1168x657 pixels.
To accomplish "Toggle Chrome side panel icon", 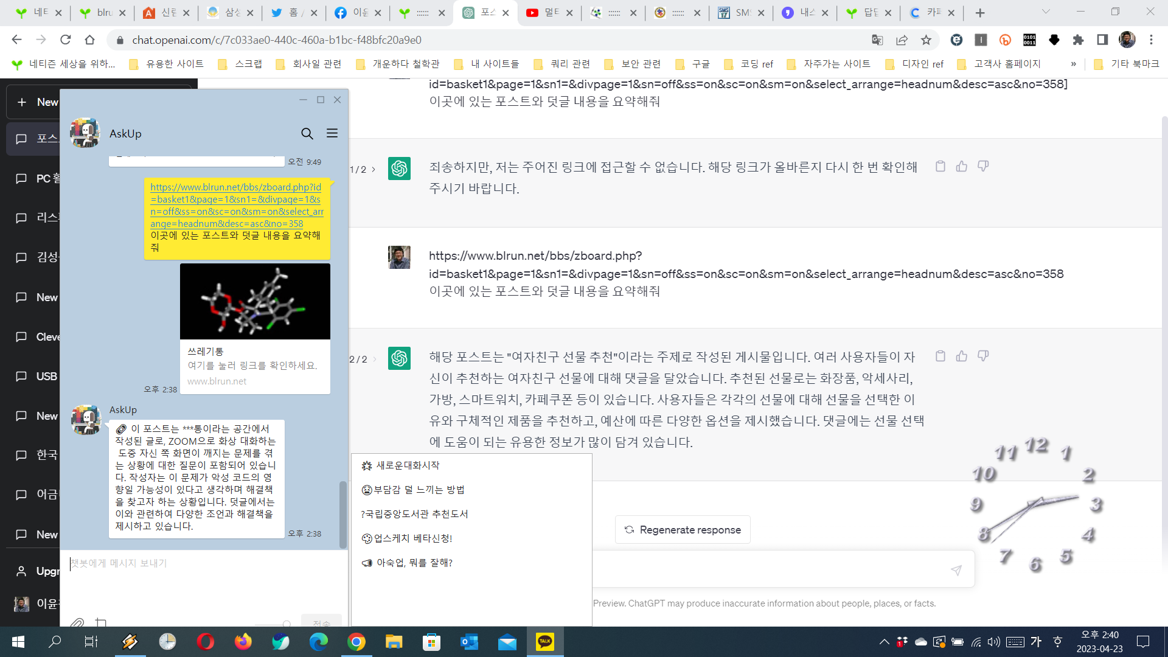I will click(x=1102, y=40).
